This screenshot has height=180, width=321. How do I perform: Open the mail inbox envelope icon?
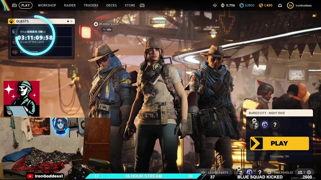coord(280,5)
